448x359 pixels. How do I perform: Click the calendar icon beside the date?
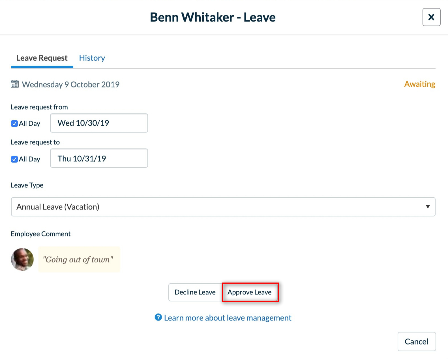15,84
